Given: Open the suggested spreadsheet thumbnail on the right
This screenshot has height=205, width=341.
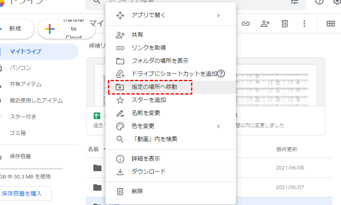Looking at the screenshot, I should point(276,85).
